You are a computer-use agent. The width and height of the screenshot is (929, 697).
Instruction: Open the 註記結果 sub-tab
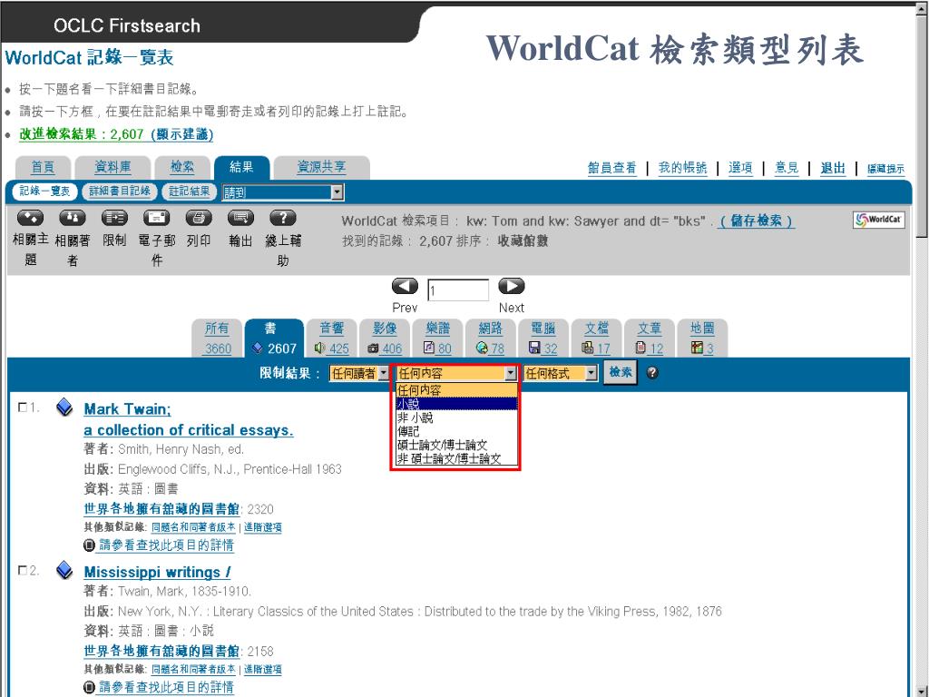pyautogui.click(x=189, y=191)
